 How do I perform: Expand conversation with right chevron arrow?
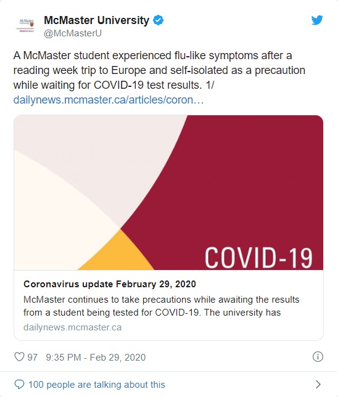(x=318, y=384)
